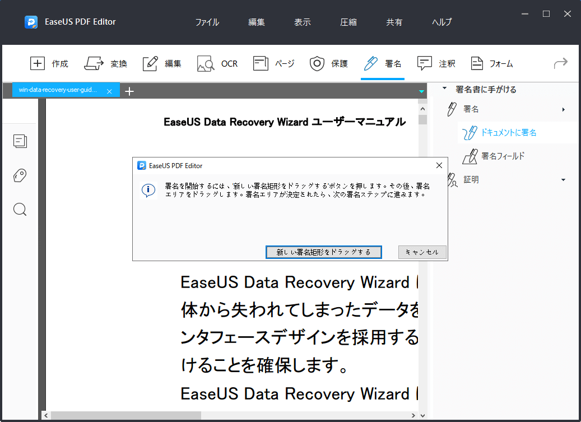
Task: Cancel the signature dialog with キャンセル
Action: click(422, 252)
